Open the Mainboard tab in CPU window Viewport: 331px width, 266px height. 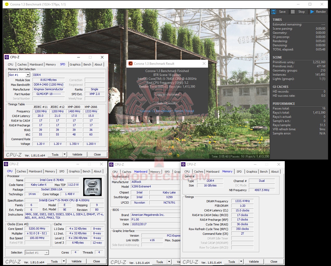point(35,171)
